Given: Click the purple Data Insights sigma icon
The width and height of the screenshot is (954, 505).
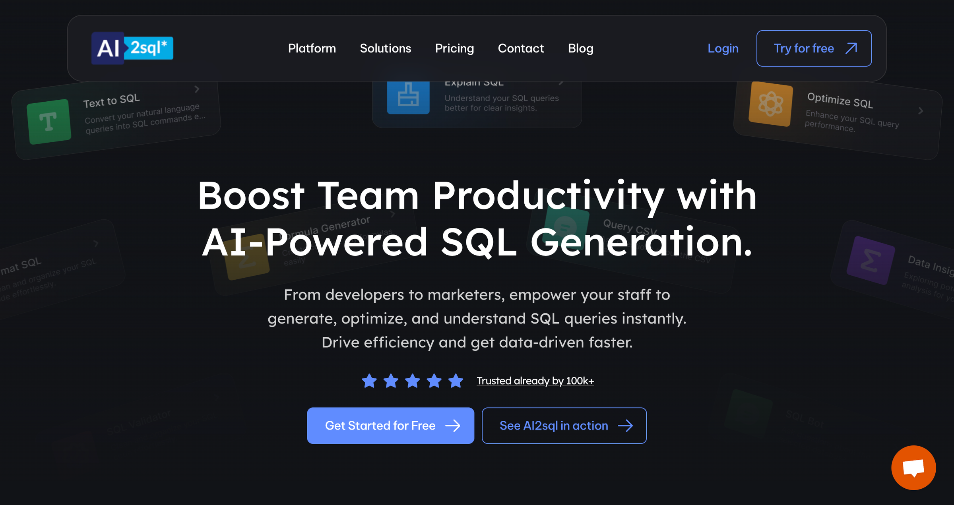Looking at the screenshot, I should 870,261.
